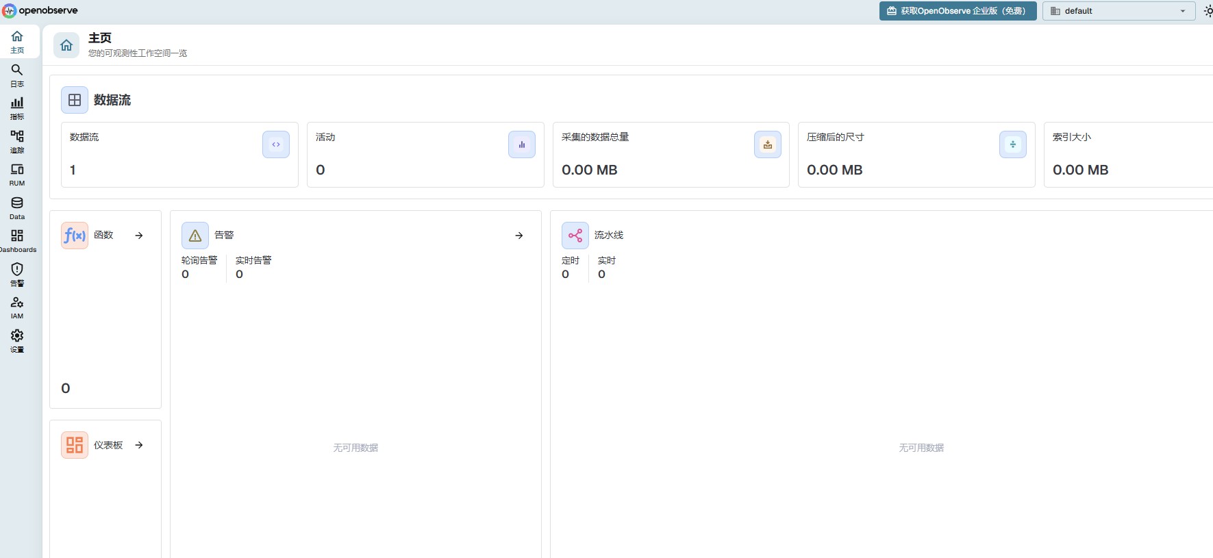The height and width of the screenshot is (558, 1213).
Task: Click the 活动 card label
Action: [325, 137]
